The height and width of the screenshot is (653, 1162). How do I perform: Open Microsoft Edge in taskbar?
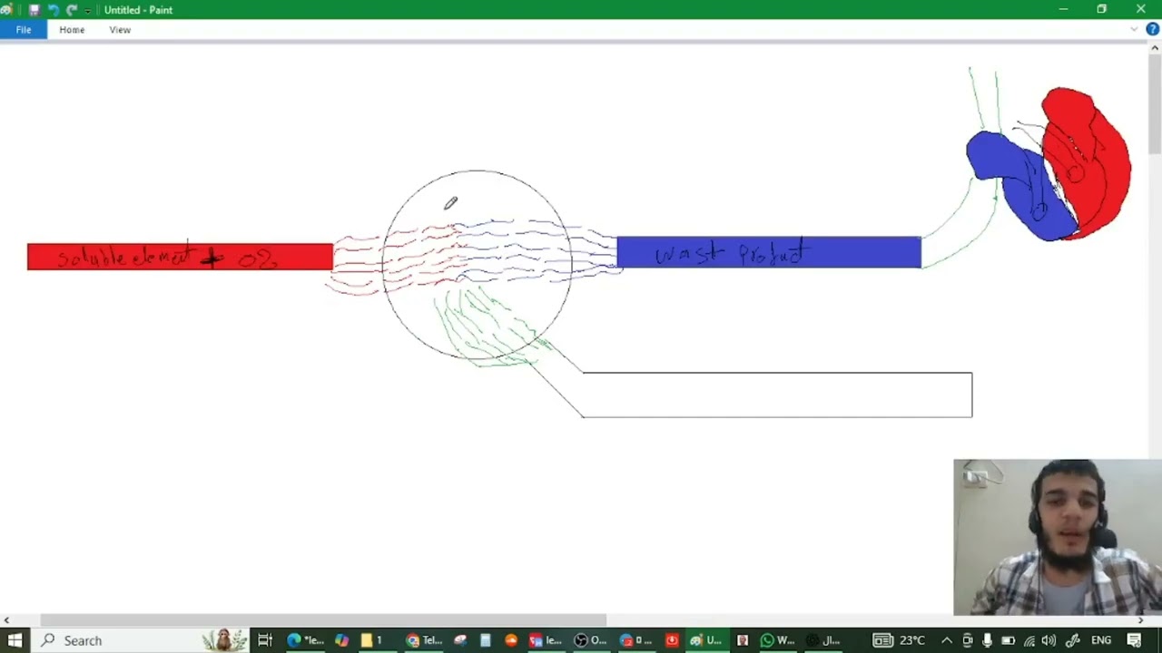point(304,640)
